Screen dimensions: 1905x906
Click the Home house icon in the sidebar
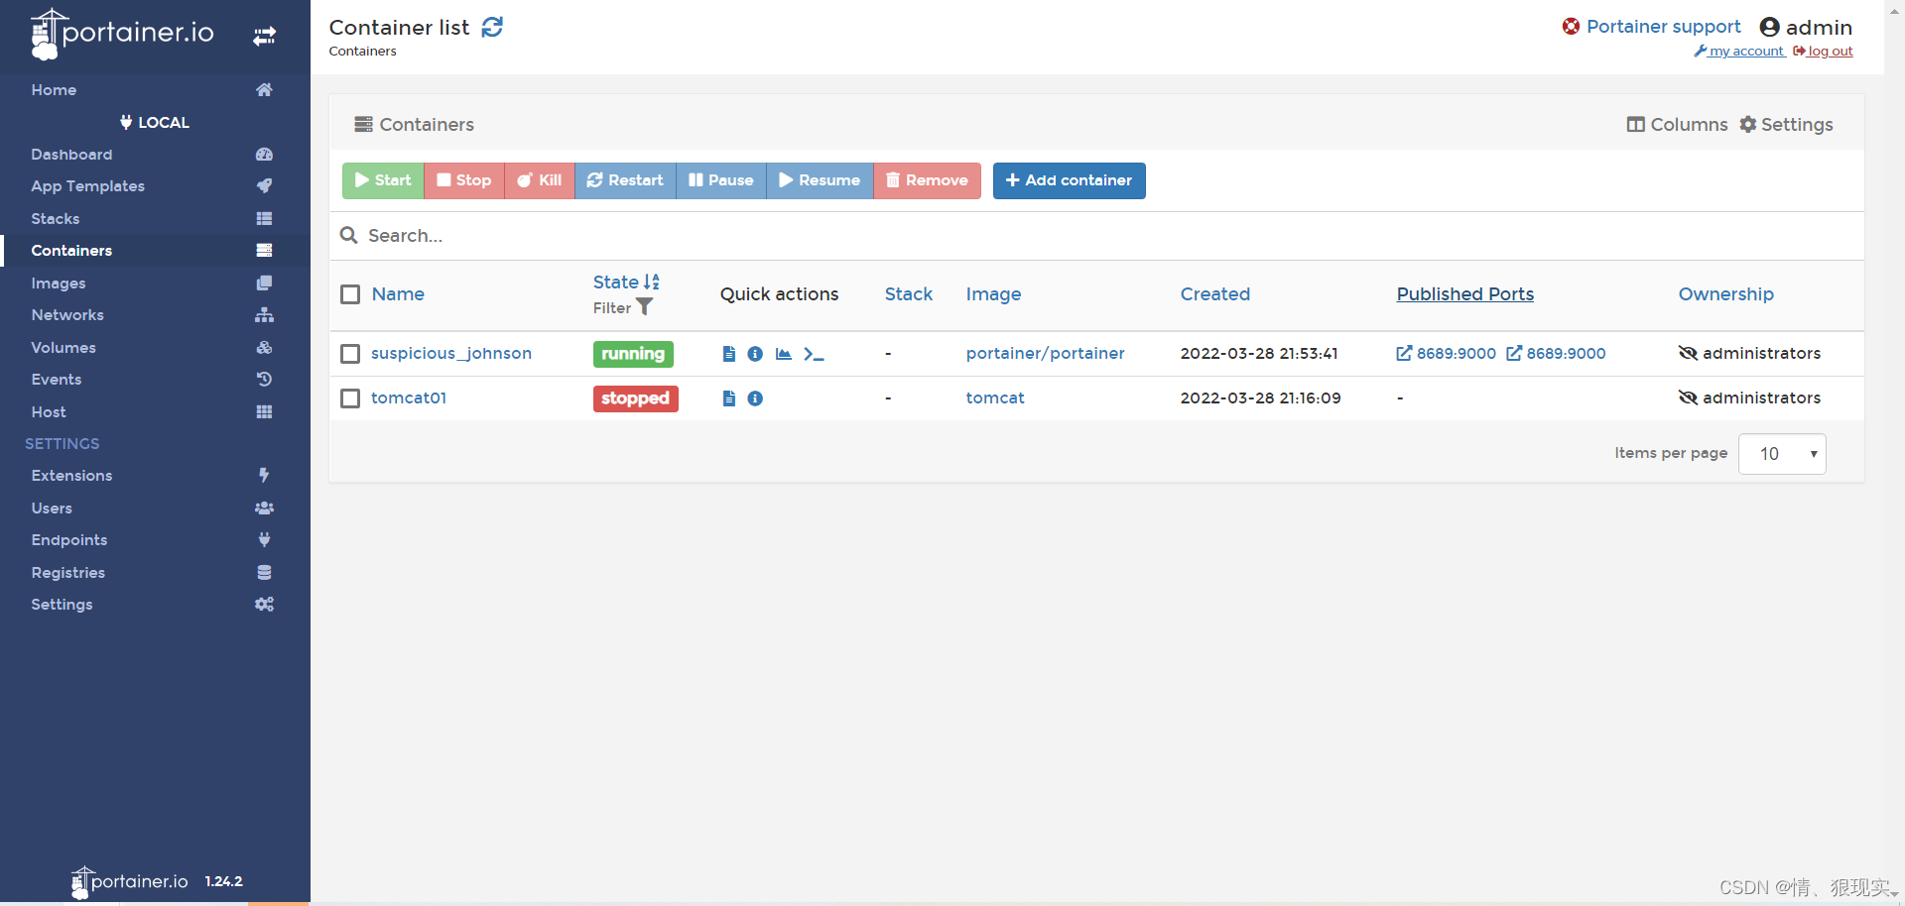click(x=264, y=89)
